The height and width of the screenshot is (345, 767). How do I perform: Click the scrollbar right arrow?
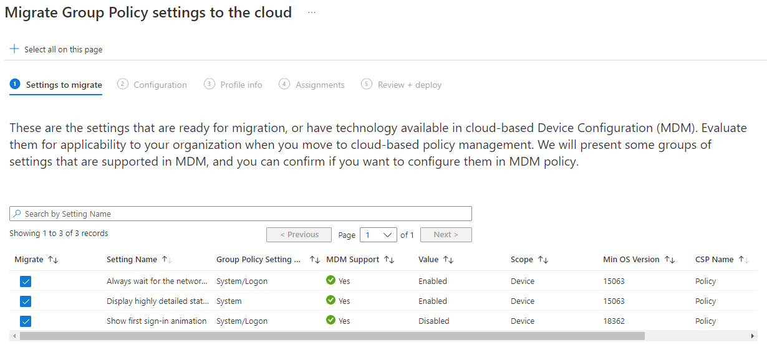tap(754, 336)
